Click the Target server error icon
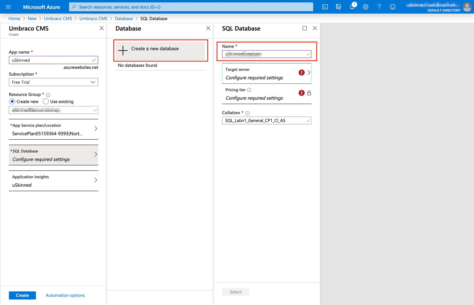Image resolution: width=474 pixels, height=305 pixels. point(302,73)
